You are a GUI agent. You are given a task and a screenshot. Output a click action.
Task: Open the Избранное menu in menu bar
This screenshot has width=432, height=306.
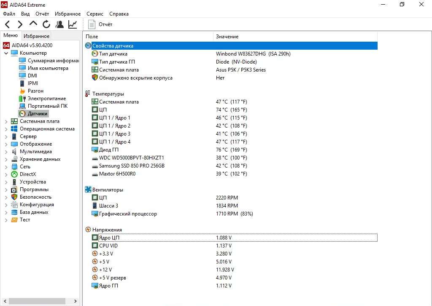(x=67, y=14)
